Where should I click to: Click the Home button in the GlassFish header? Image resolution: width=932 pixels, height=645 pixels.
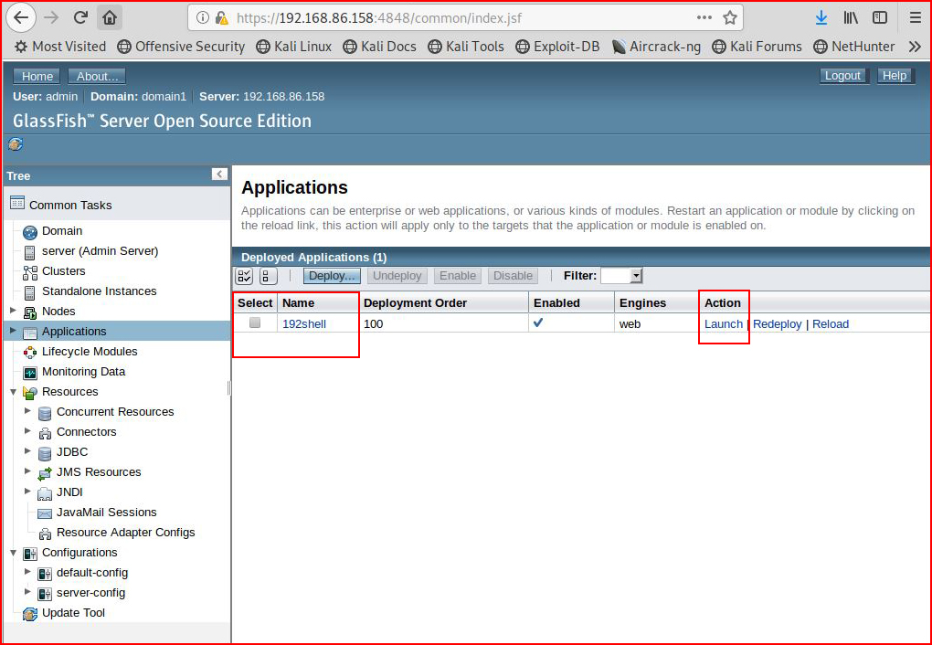[x=37, y=76]
